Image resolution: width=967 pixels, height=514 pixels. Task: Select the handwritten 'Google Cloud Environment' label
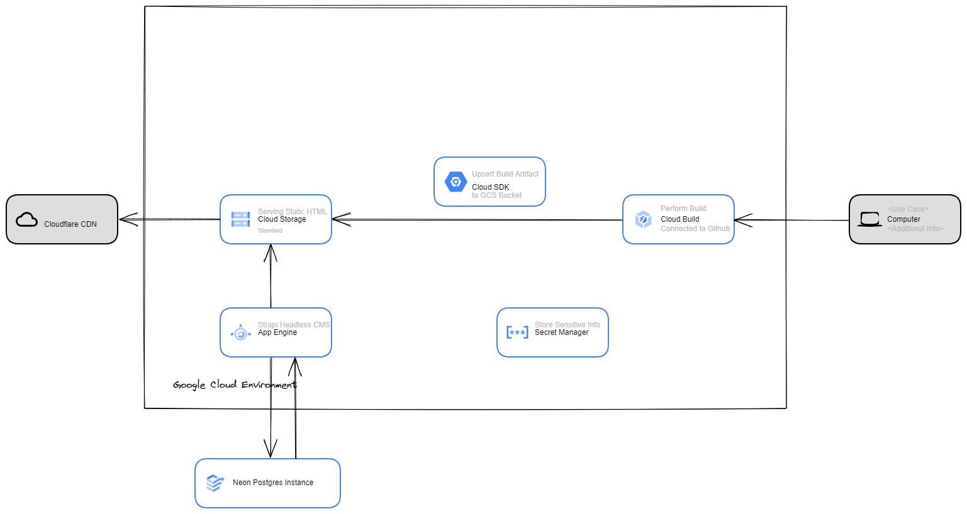[235, 385]
